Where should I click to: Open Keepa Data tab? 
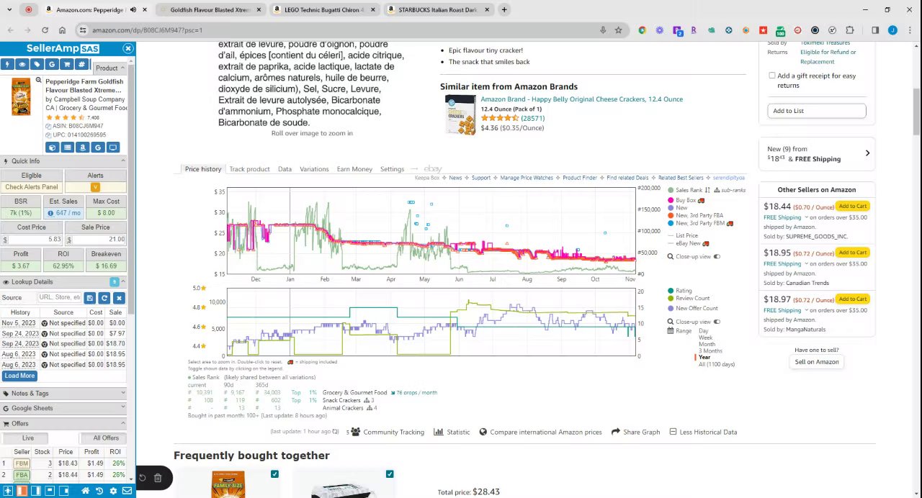click(285, 169)
